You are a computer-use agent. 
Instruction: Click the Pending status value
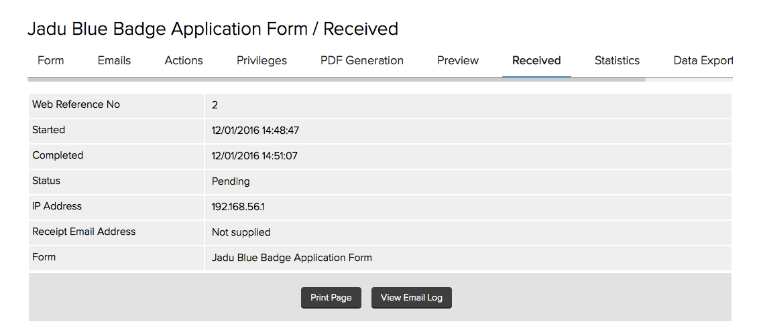[x=231, y=181]
